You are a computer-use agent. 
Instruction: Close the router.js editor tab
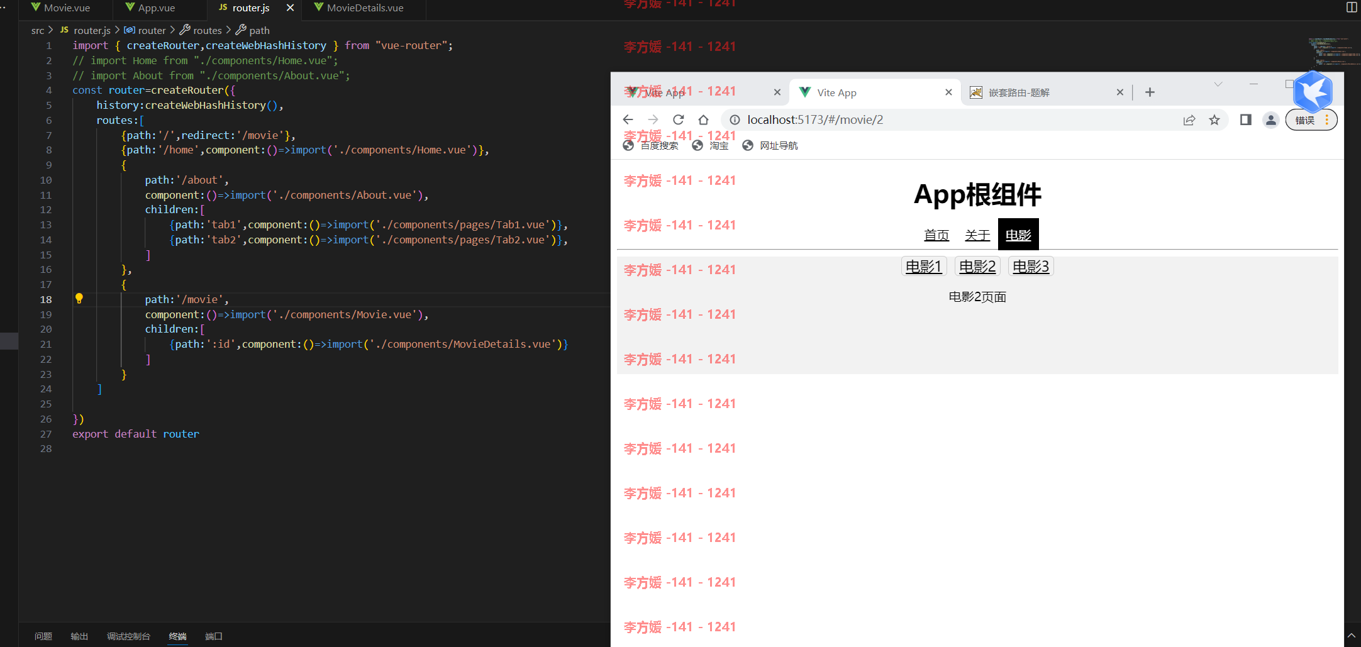(x=290, y=8)
